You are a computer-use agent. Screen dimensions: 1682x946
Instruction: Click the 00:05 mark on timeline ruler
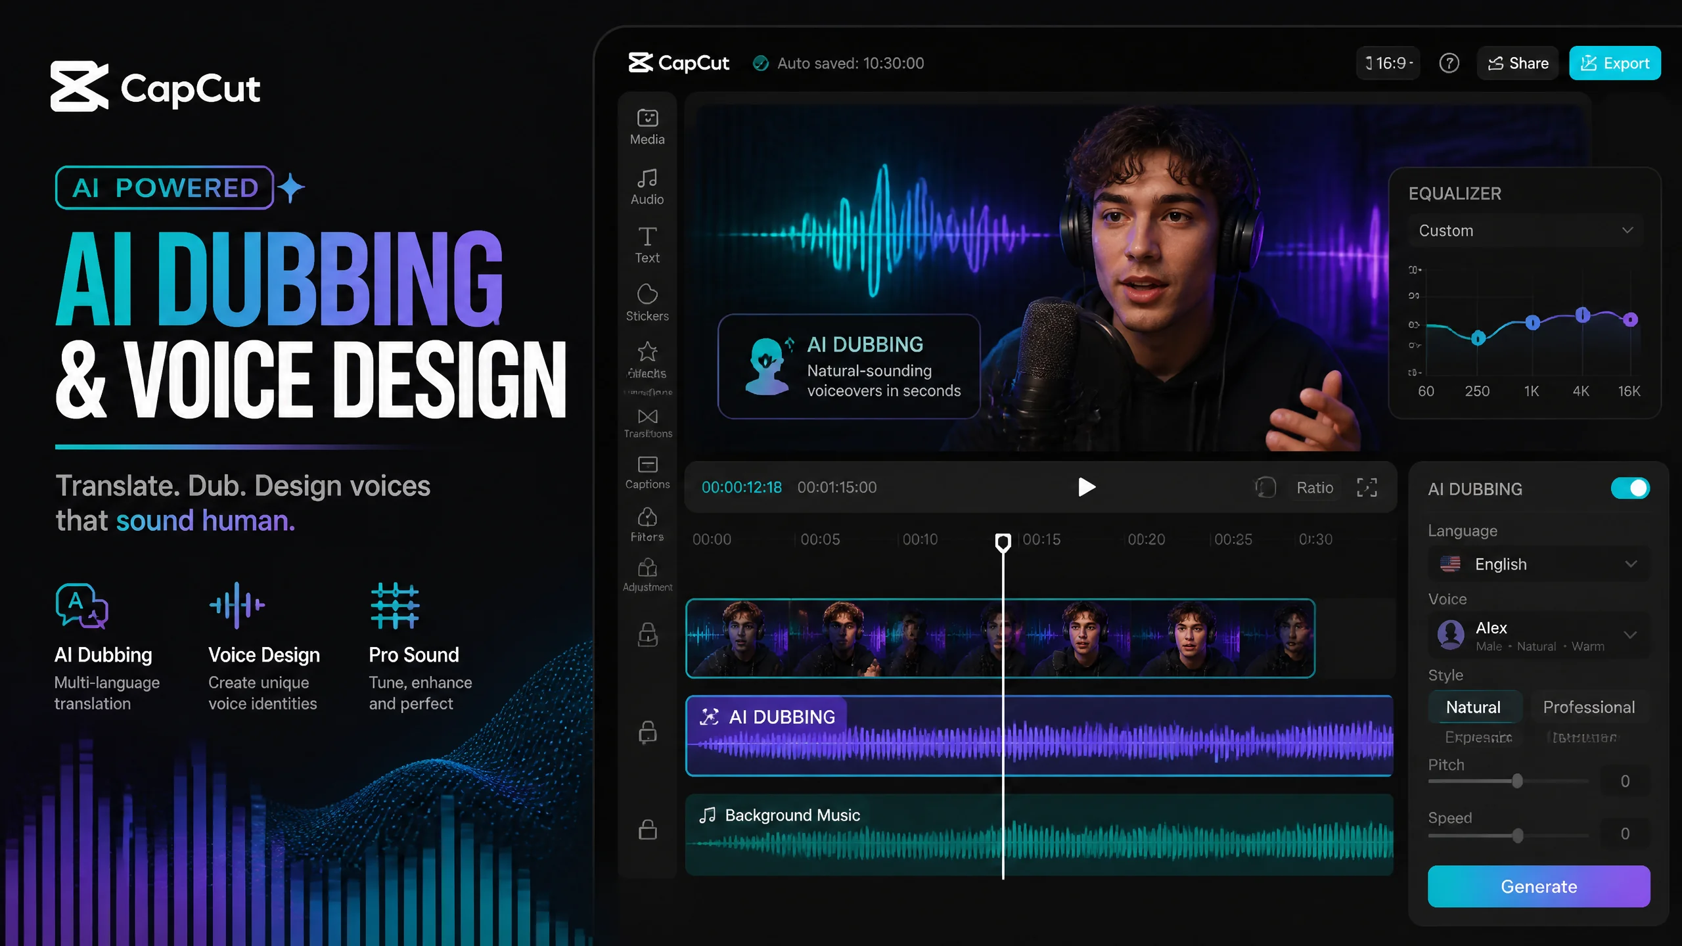point(820,539)
